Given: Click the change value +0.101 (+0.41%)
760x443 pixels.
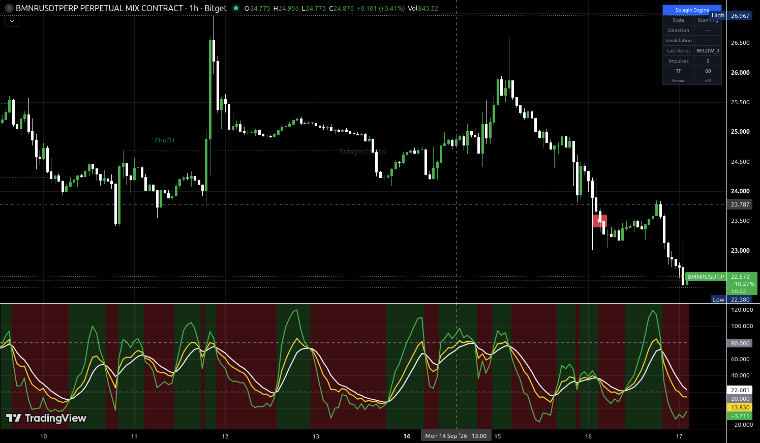Looking at the screenshot, I should pos(381,9).
